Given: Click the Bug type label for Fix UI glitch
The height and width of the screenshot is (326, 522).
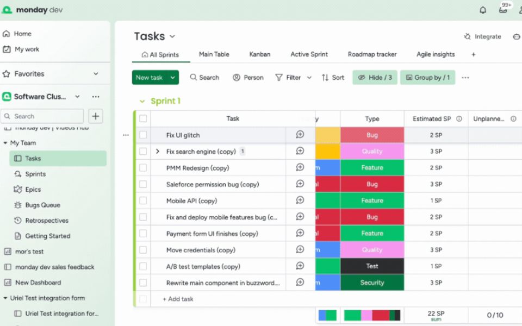Looking at the screenshot, I should tap(372, 135).
